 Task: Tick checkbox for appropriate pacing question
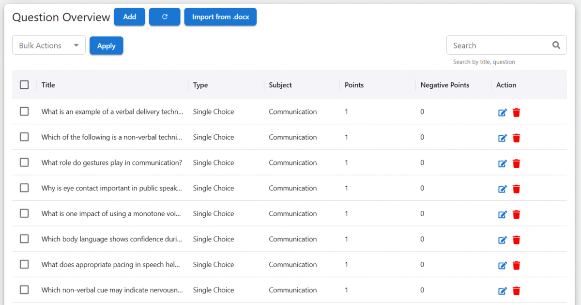point(24,265)
